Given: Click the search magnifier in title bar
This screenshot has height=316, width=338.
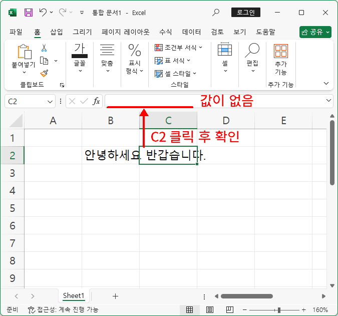Looking at the screenshot, I should point(215,13).
